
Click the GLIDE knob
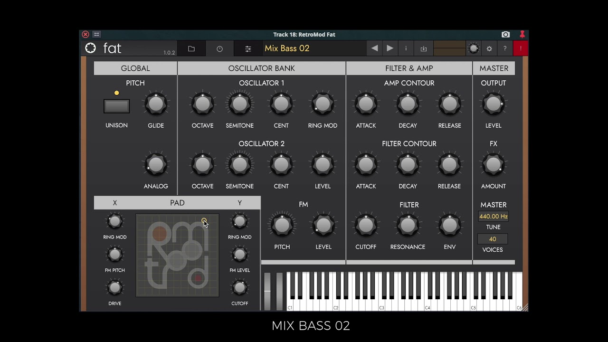[156, 104]
